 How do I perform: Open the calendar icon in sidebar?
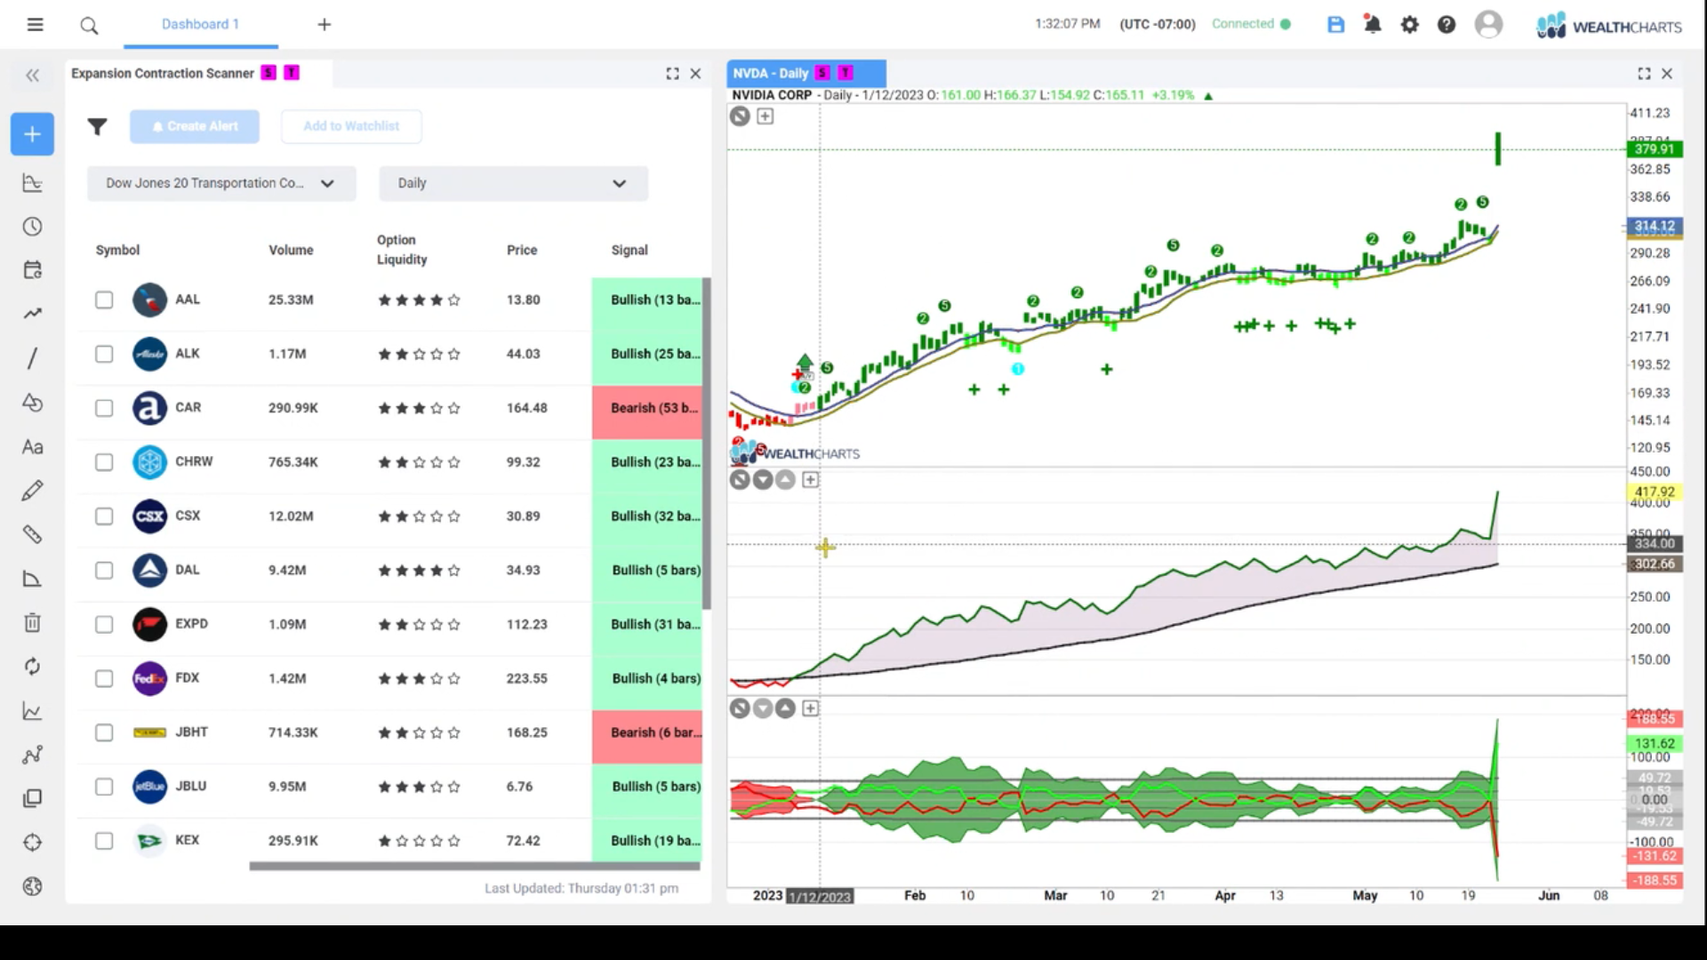[32, 270]
